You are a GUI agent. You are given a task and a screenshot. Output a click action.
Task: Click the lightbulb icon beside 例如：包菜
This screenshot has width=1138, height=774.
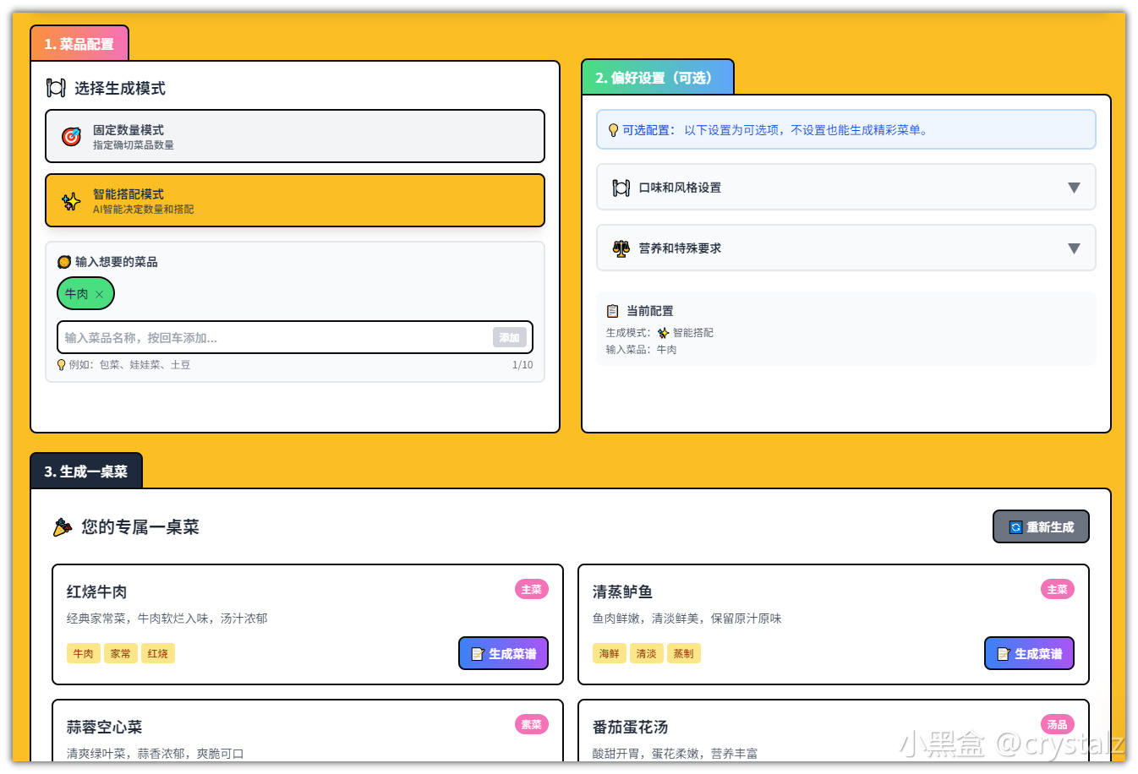pyautogui.click(x=61, y=365)
